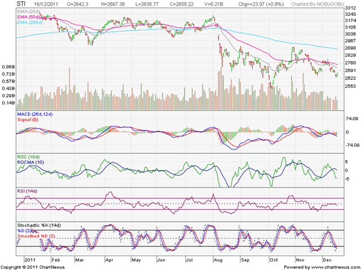This screenshot has width=361, height=270.
Task: Click the Copyright 2011 ChartNexus text
Action: point(33,267)
